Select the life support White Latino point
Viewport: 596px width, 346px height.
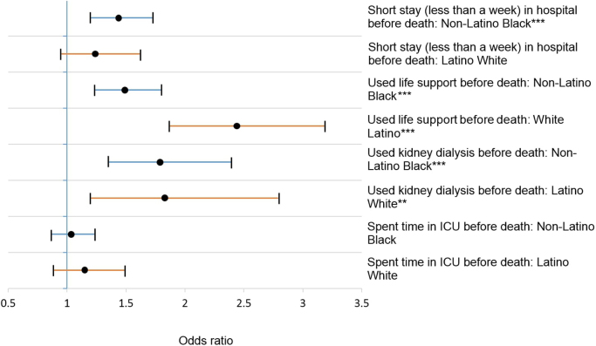click(x=236, y=126)
